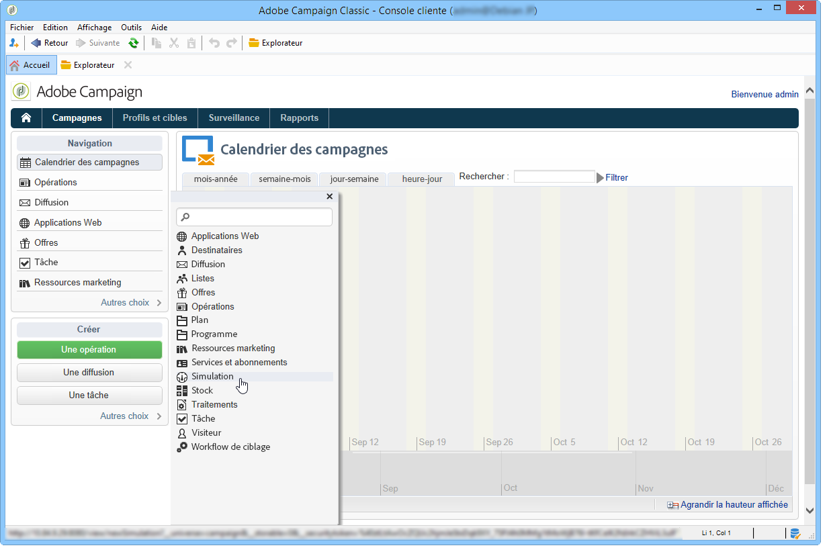
Task: Click the Une tâche button
Action: (89, 395)
